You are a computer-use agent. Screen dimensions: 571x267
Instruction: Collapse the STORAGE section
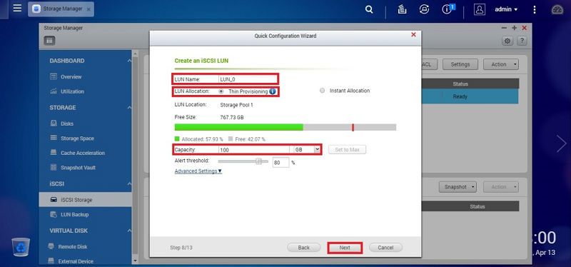click(x=129, y=108)
